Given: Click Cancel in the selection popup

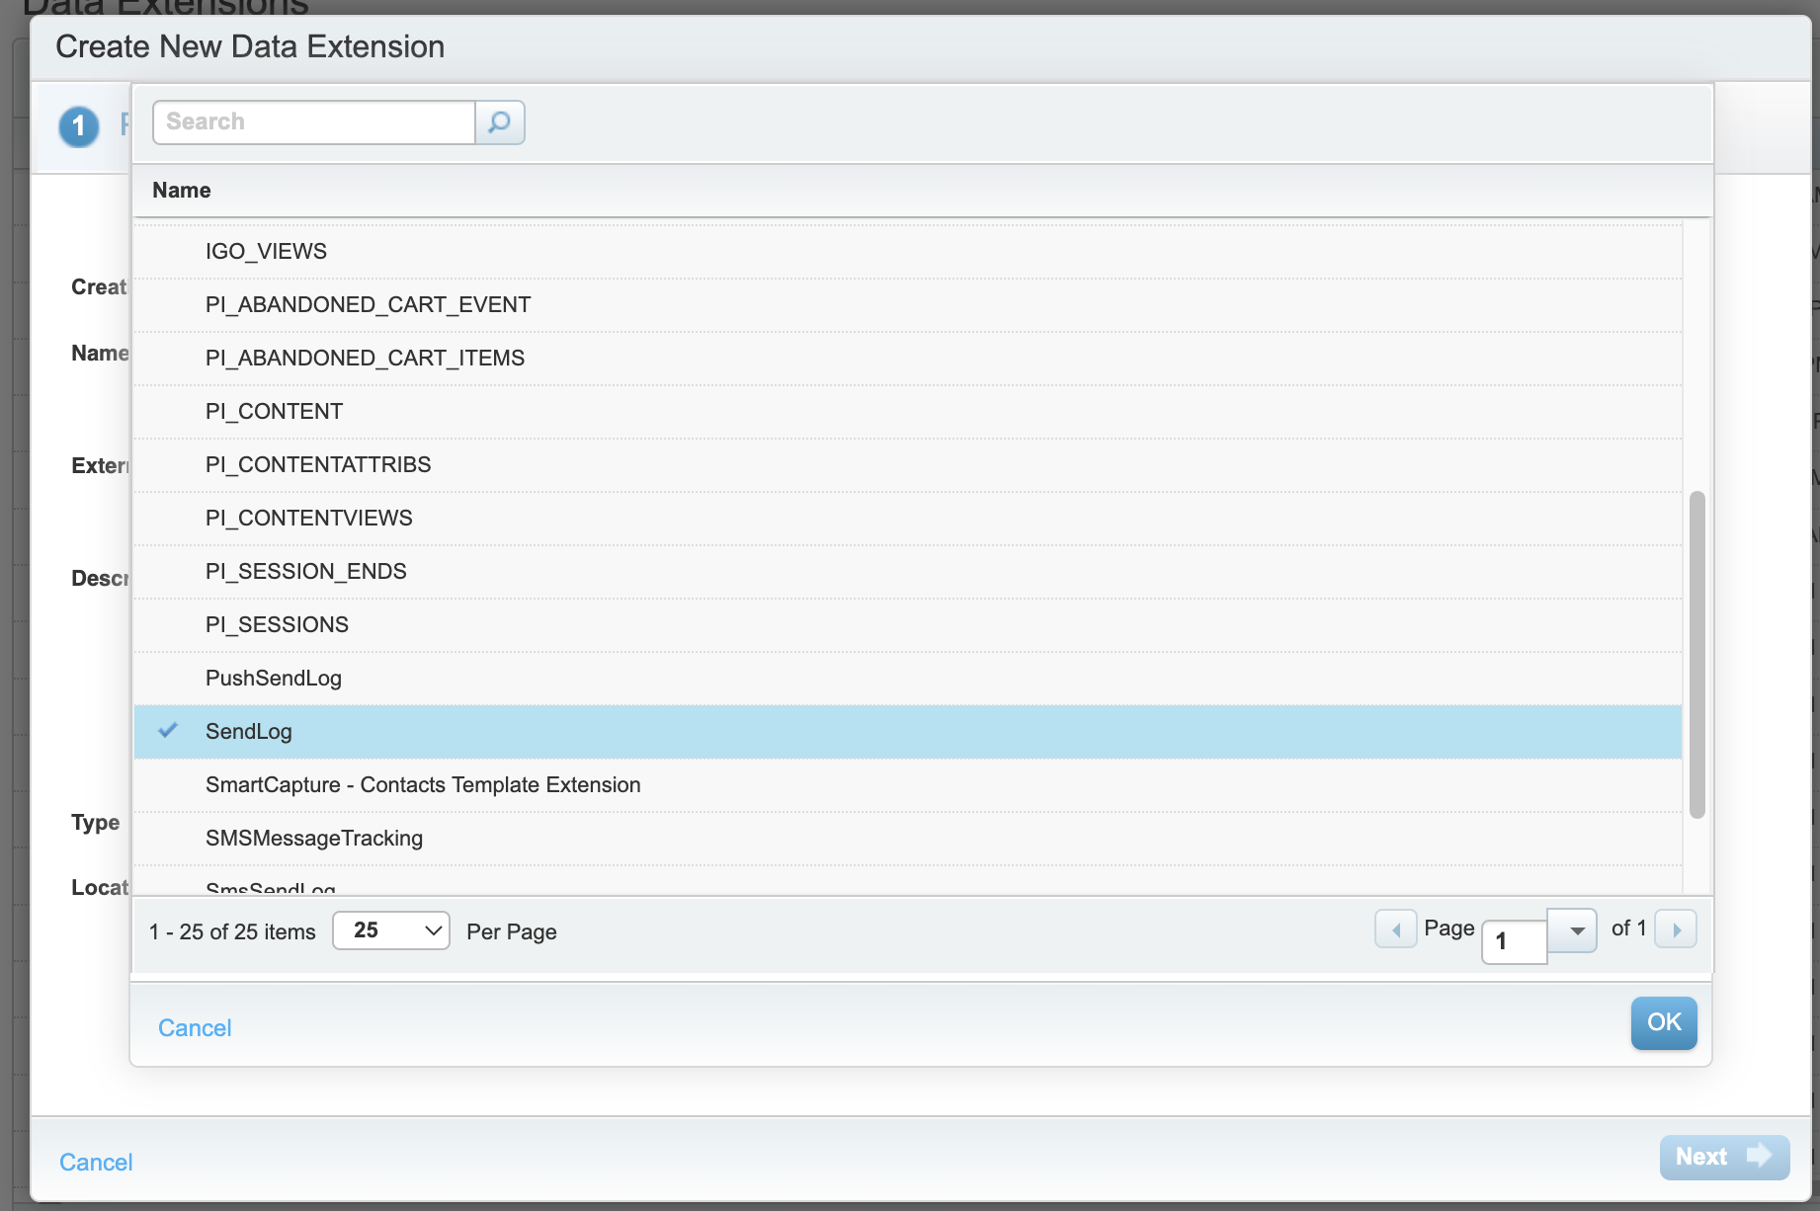Looking at the screenshot, I should tap(195, 1028).
